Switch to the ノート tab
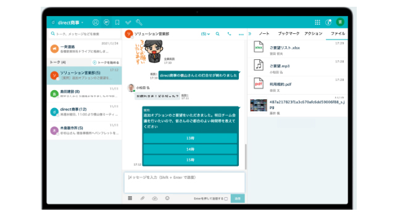This screenshot has width=395, height=222. click(264, 33)
